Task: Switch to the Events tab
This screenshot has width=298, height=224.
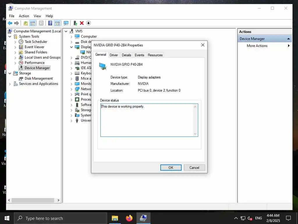Action: point(139,55)
